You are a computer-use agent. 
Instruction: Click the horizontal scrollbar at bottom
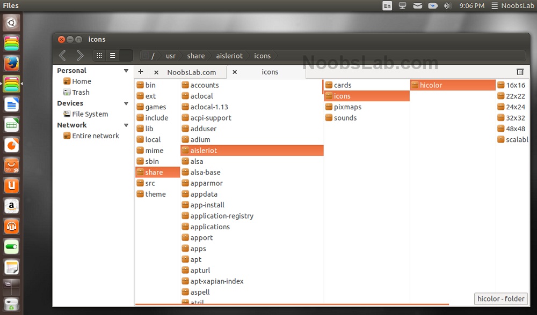coord(292,304)
